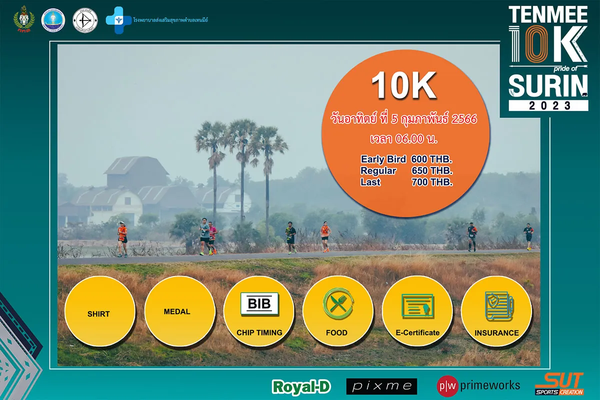Viewport: 600px width, 400px height.
Task: Click the INSURANCE shield document icon
Action: click(x=496, y=306)
